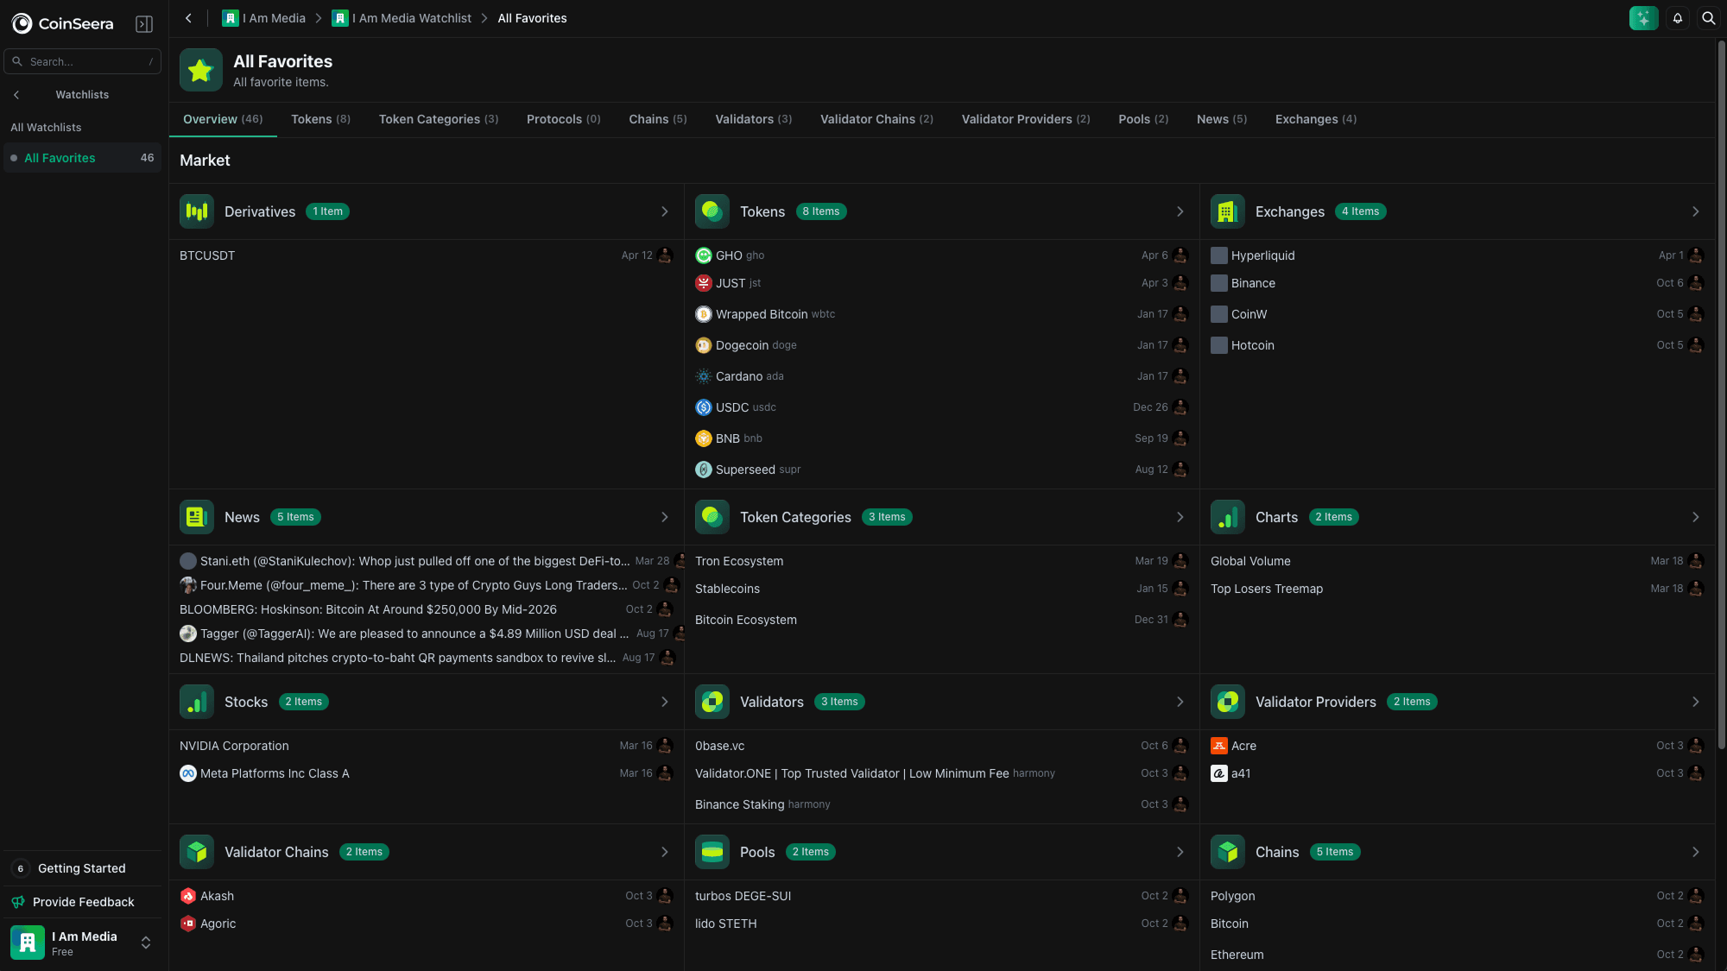Viewport: 1727px width, 971px height.
Task: Open Tron Ecosystem category row
Action: coord(941,561)
